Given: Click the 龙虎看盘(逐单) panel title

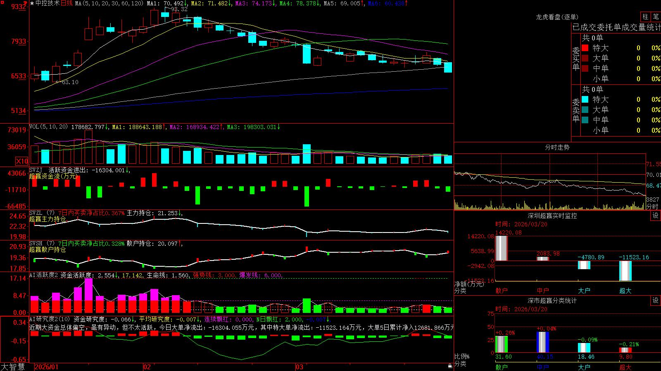Looking at the screenshot, I should coord(557,17).
